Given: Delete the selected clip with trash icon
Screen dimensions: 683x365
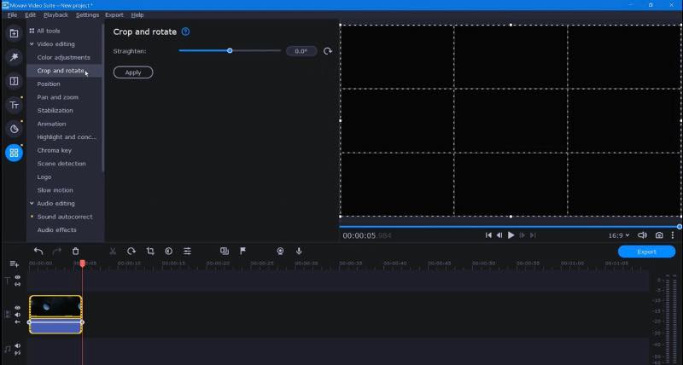Looking at the screenshot, I should [76, 252].
